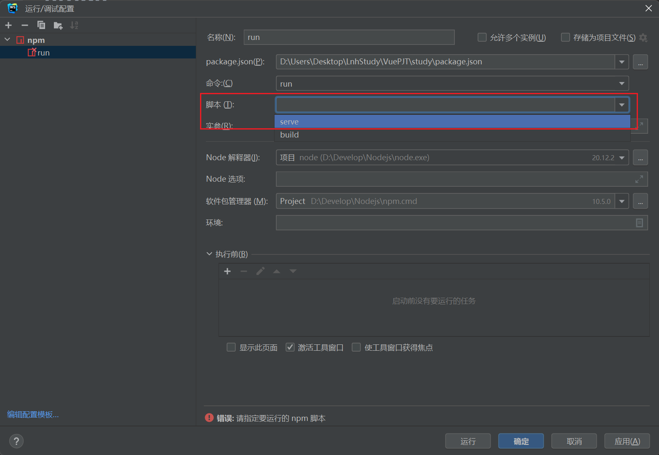Open edit configuration templates link
Image resolution: width=659 pixels, height=455 pixels.
point(33,415)
